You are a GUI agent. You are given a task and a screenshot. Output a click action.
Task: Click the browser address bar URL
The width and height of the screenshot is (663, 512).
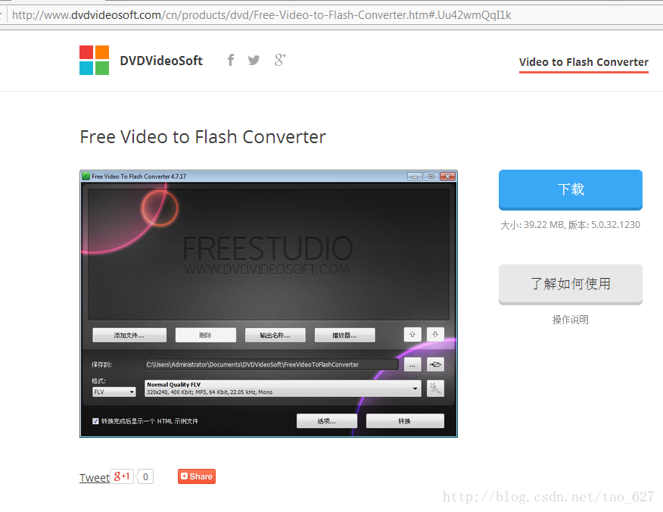(262, 15)
